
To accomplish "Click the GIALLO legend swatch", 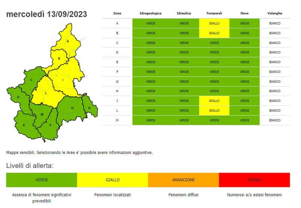I will (112, 180).
